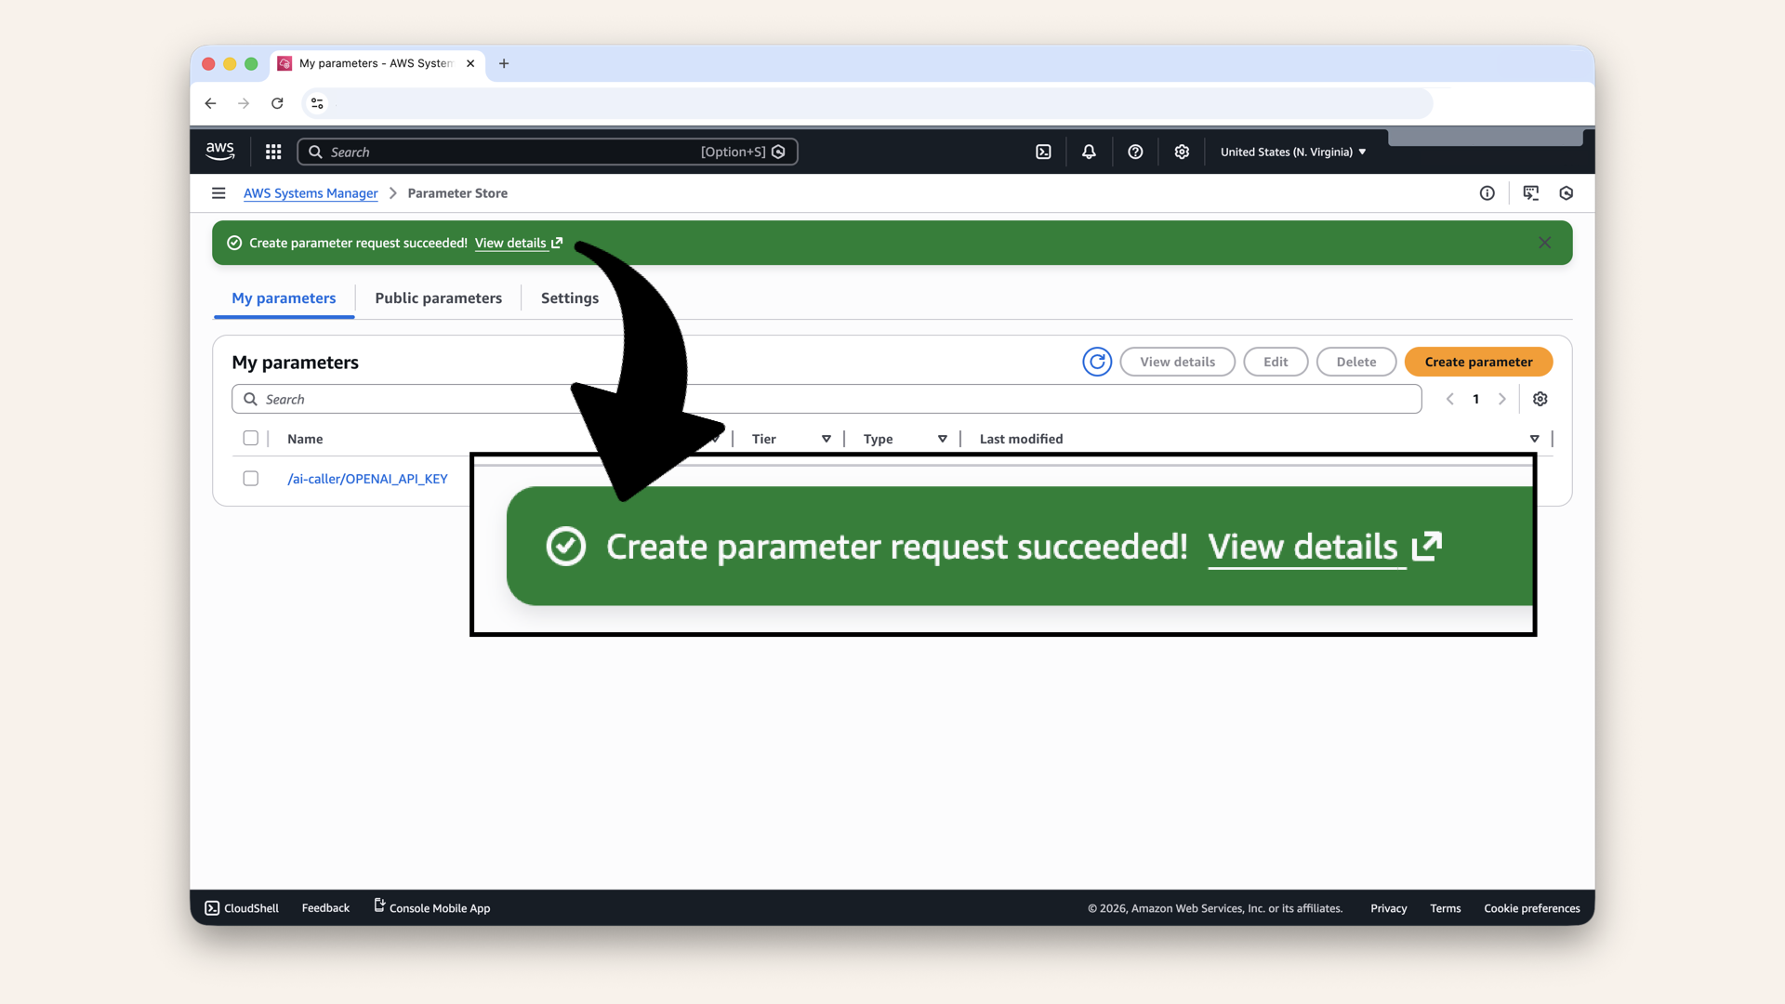Open account settings via the gear icon
The image size is (1785, 1004).
(x=1182, y=152)
